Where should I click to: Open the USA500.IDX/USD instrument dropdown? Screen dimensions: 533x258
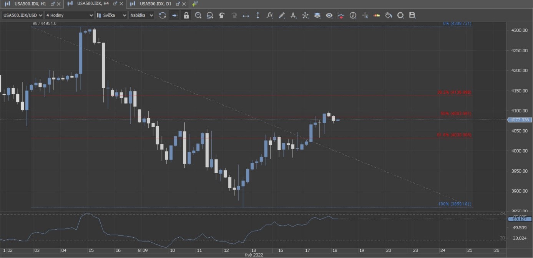[x=22, y=15]
